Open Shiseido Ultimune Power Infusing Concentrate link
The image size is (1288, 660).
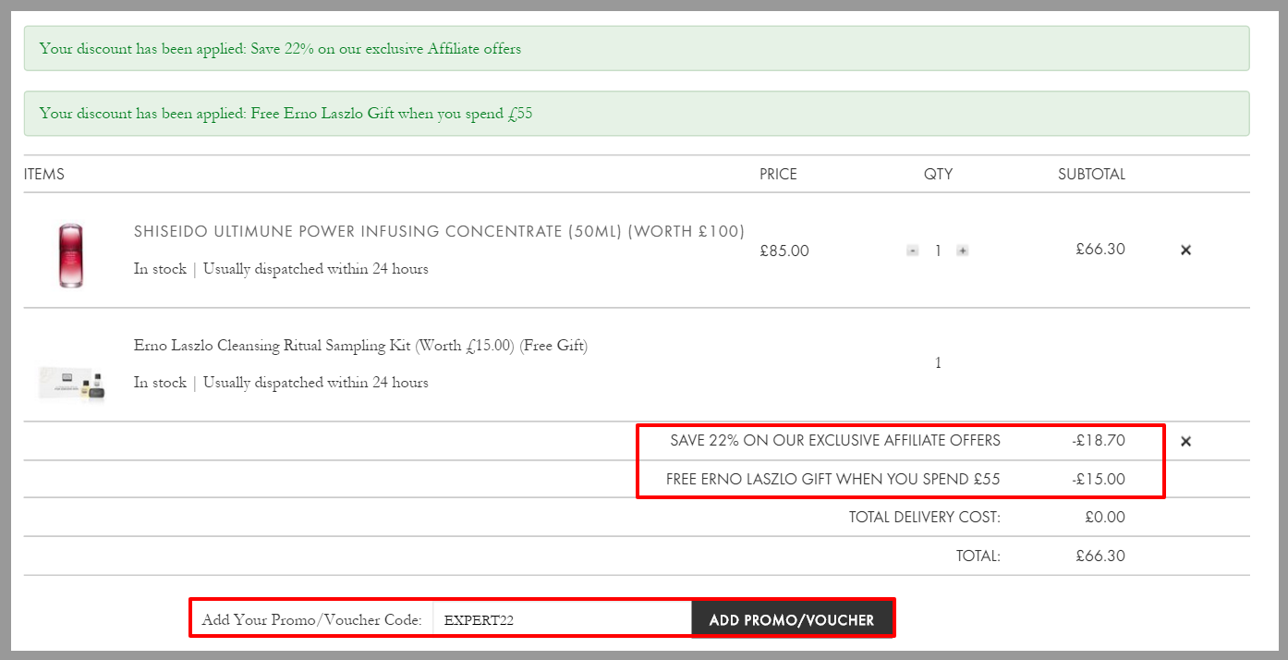[x=439, y=231]
